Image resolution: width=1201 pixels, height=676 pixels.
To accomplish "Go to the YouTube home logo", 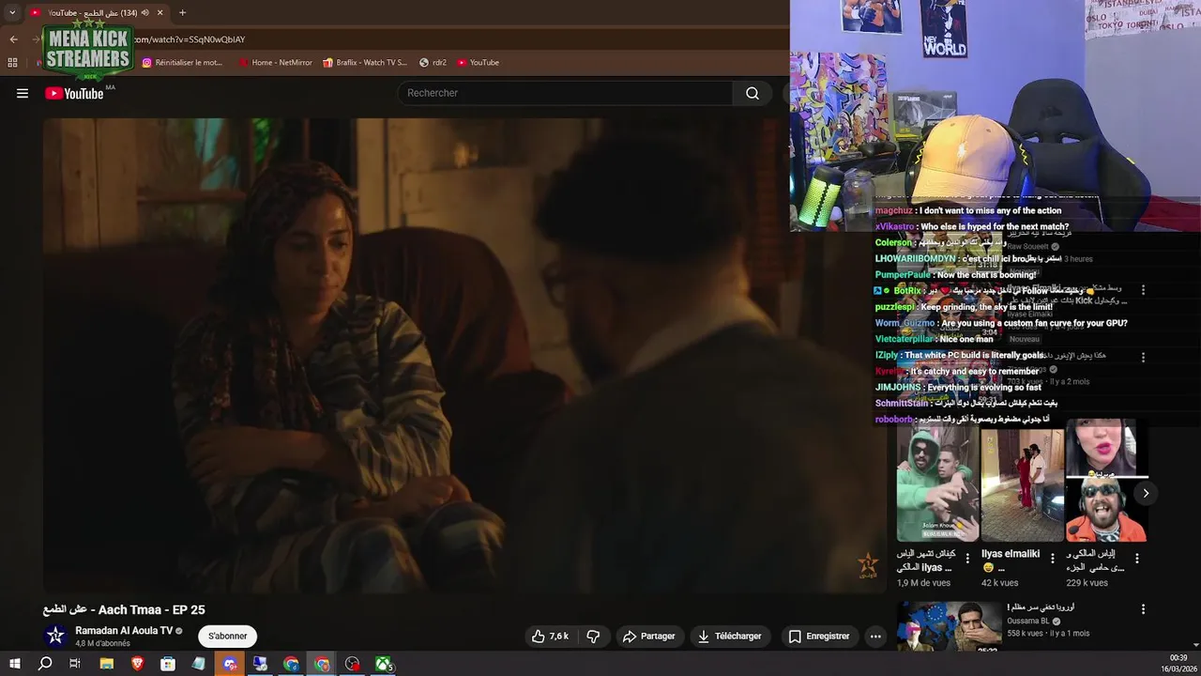I will click(74, 93).
